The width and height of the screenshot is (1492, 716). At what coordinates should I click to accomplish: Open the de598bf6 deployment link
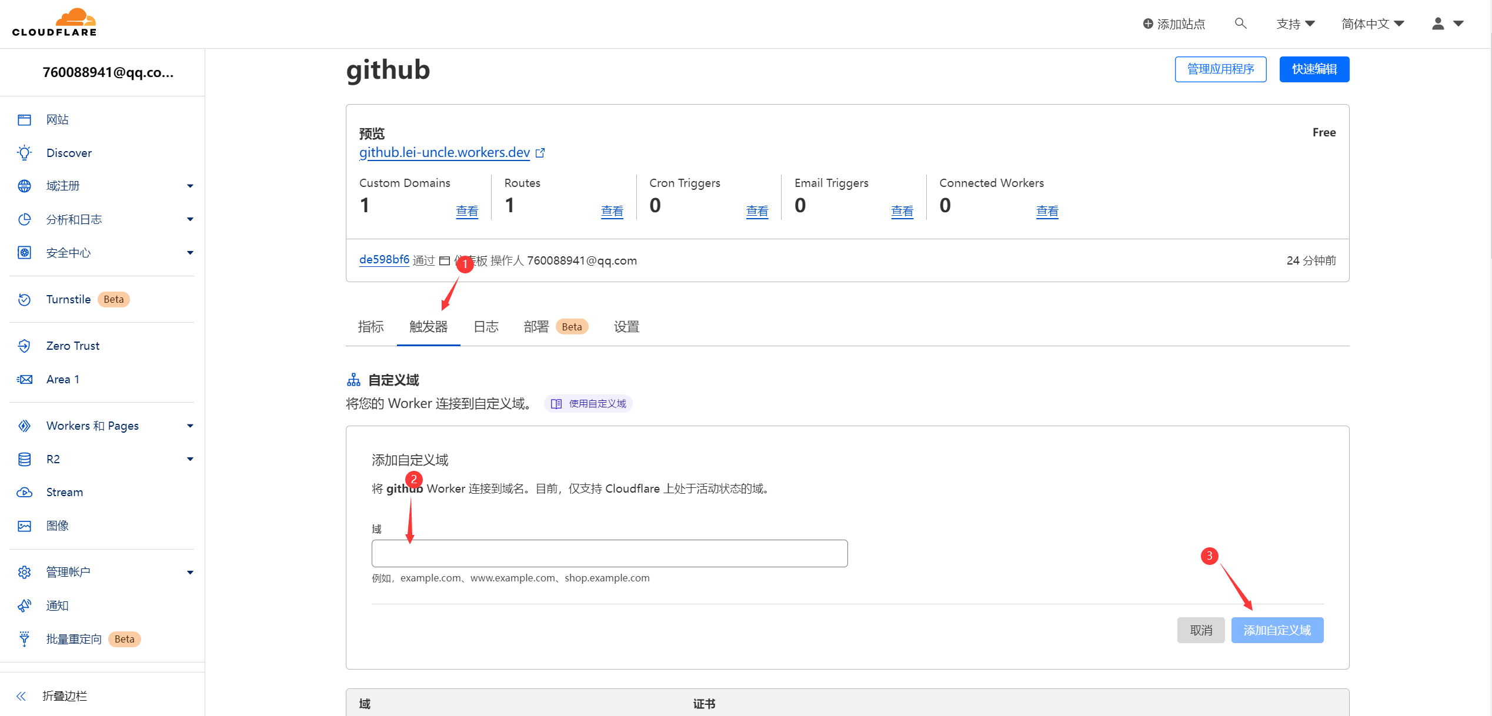pos(384,260)
